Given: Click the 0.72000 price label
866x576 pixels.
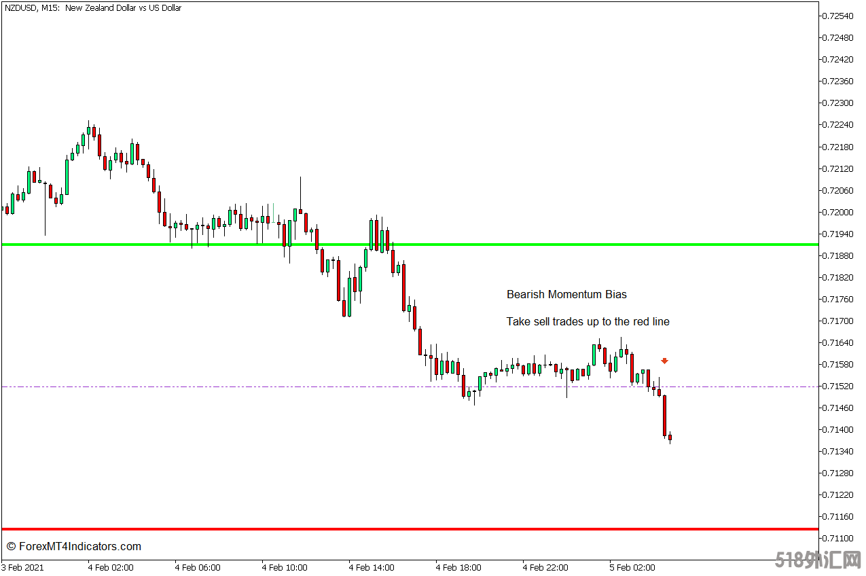Looking at the screenshot, I should (x=837, y=212).
